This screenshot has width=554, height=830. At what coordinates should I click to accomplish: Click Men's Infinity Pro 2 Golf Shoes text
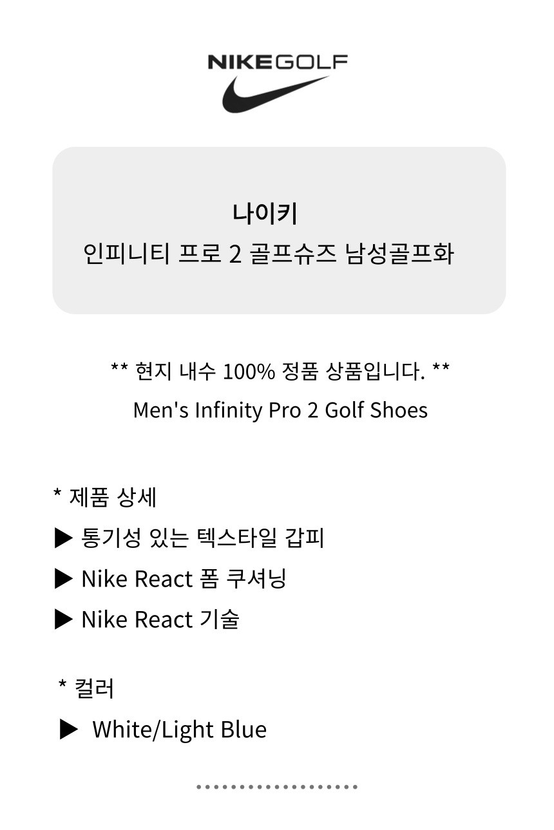pos(280,410)
